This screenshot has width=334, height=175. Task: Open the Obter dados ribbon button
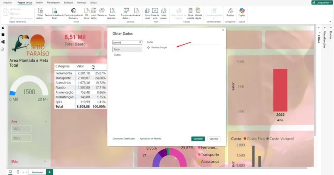pos(40,13)
